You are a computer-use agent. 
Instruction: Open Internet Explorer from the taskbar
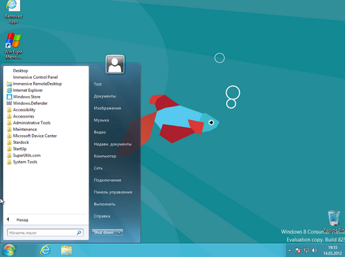pos(46,250)
